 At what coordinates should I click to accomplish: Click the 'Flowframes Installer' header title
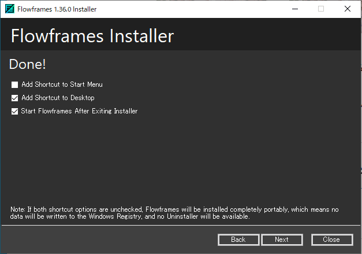92,36
